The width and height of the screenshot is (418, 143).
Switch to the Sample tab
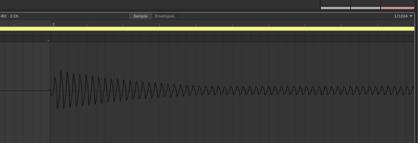pos(141,16)
